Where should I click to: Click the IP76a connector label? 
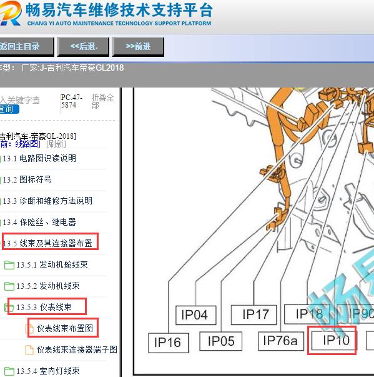click(x=281, y=341)
